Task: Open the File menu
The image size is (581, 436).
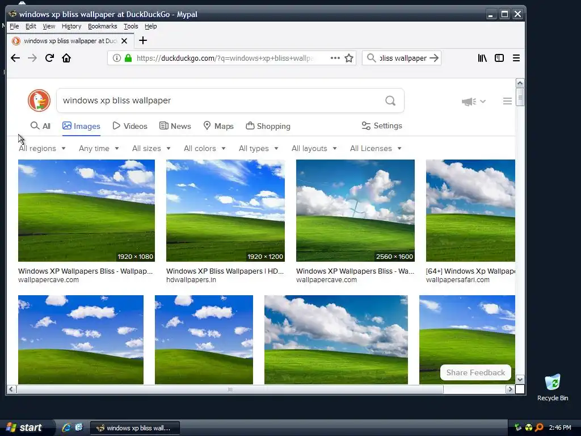Action: pyautogui.click(x=14, y=26)
